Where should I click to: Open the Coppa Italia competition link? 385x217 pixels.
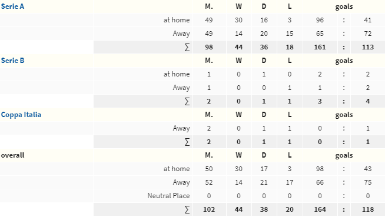click(x=21, y=115)
